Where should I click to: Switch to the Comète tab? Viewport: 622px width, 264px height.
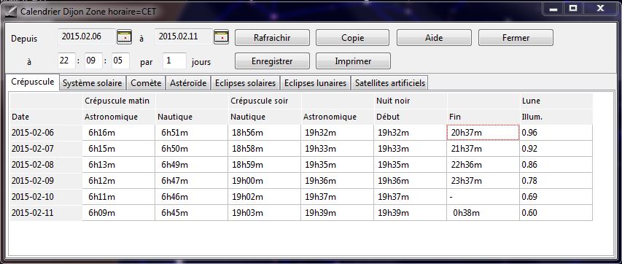pyautogui.click(x=146, y=83)
